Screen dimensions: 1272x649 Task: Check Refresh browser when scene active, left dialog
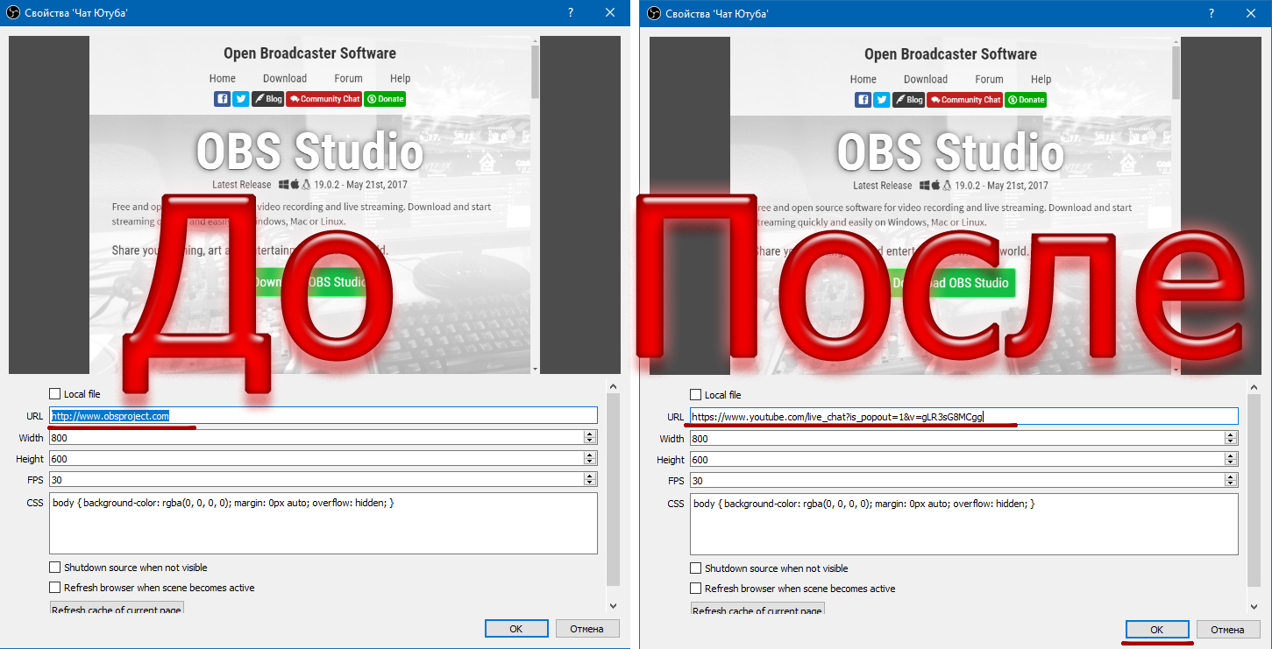tap(55, 588)
